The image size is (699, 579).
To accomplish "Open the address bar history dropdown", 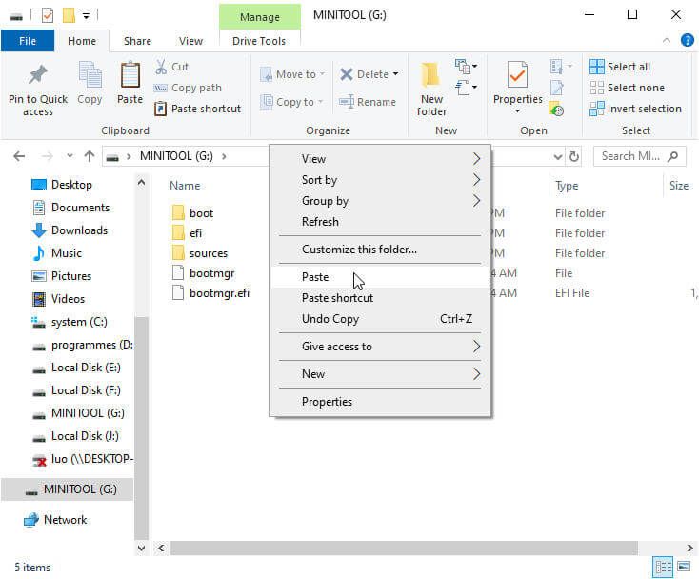I will (x=558, y=156).
